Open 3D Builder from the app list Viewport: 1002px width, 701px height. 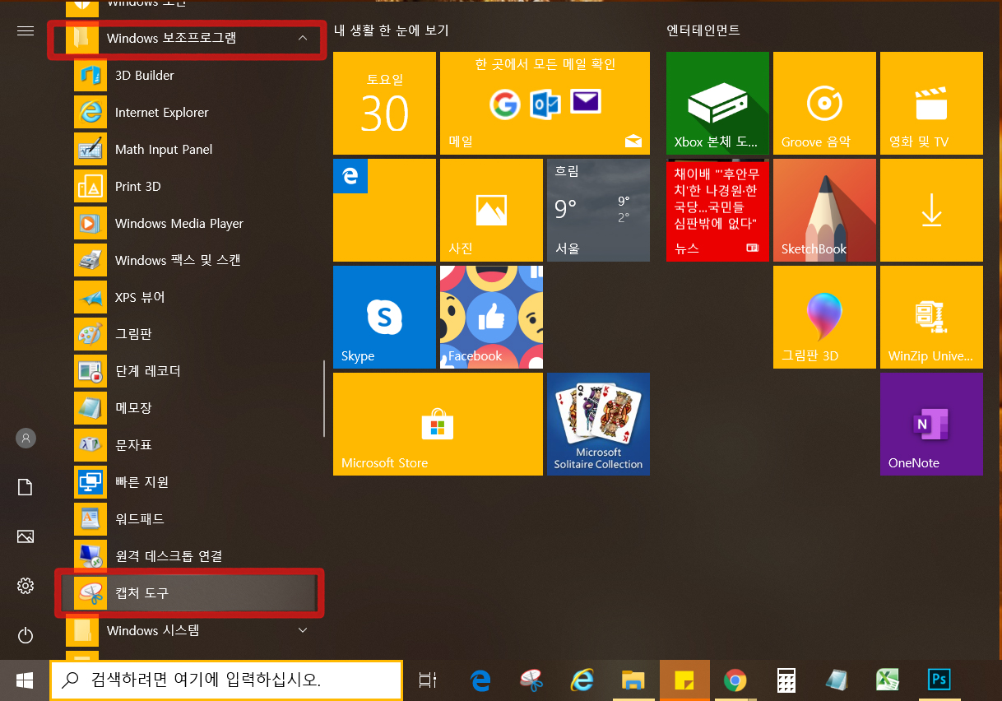(x=191, y=75)
